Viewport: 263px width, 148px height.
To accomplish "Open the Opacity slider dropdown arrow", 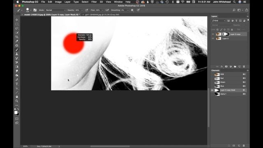I will point(82,10).
